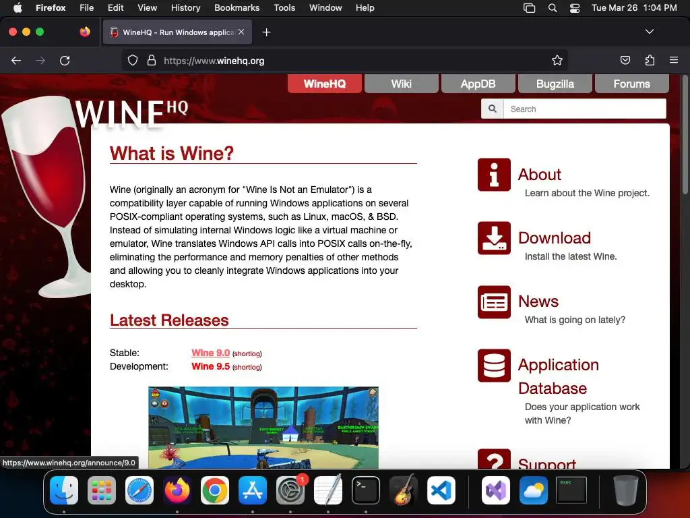The image size is (690, 518).
Task: Open Spotlight search in menu bar
Action: [553, 7]
